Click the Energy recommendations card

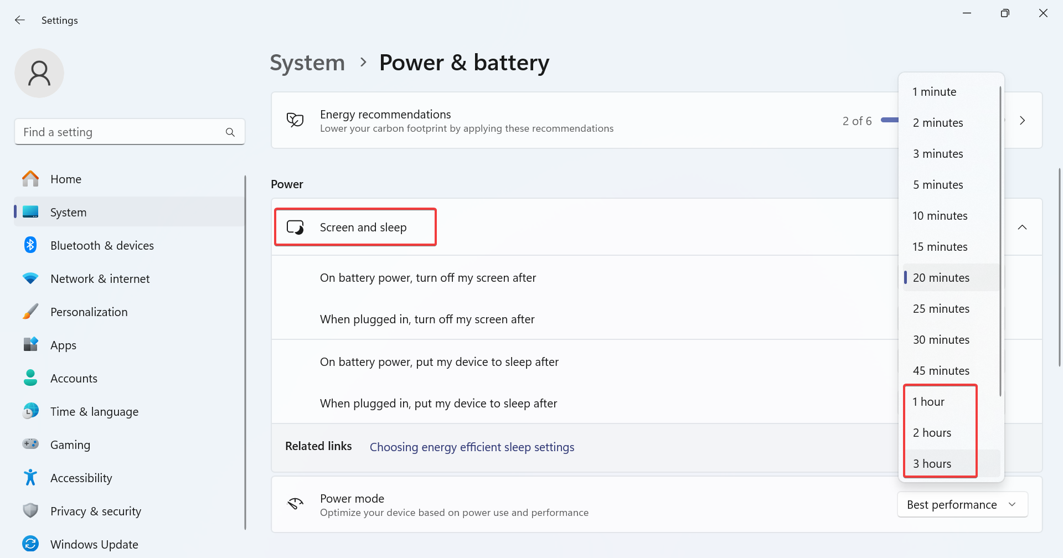(x=657, y=120)
